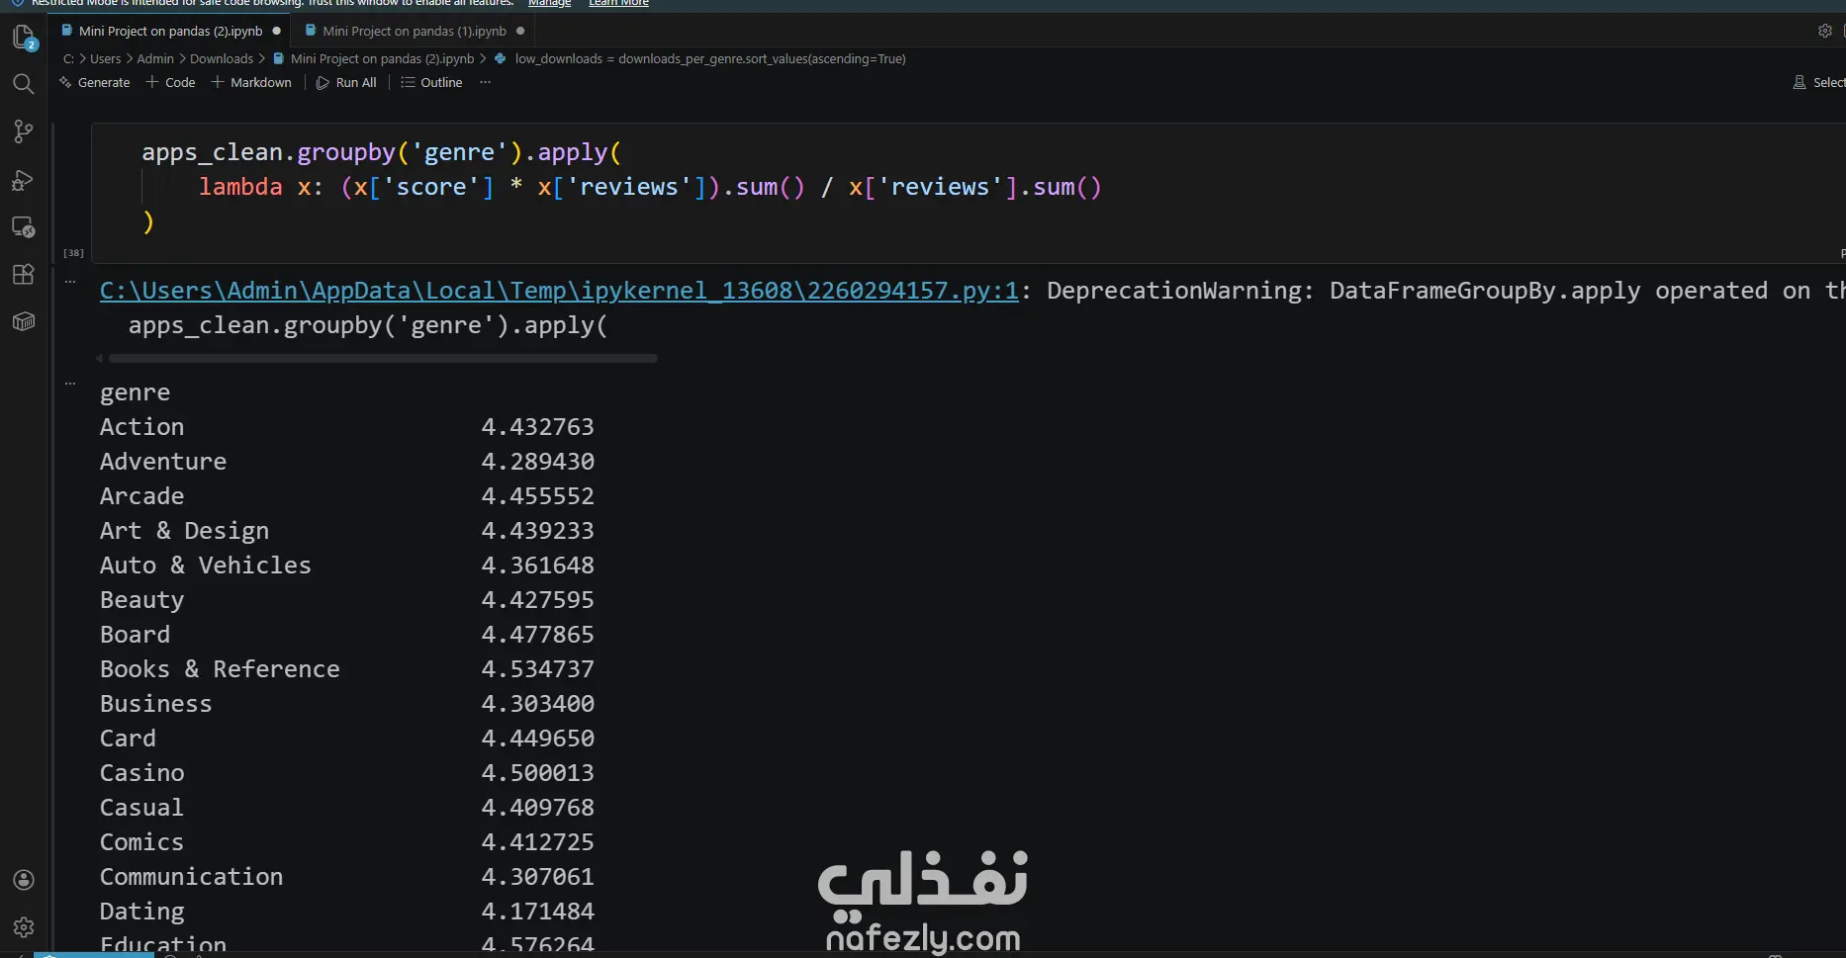The height and width of the screenshot is (958, 1846).
Task: Select the Card genre row
Action: click(x=346, y=739)
